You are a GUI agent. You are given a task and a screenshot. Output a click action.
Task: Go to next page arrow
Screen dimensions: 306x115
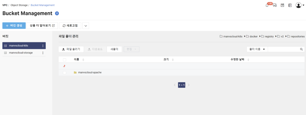189,85
